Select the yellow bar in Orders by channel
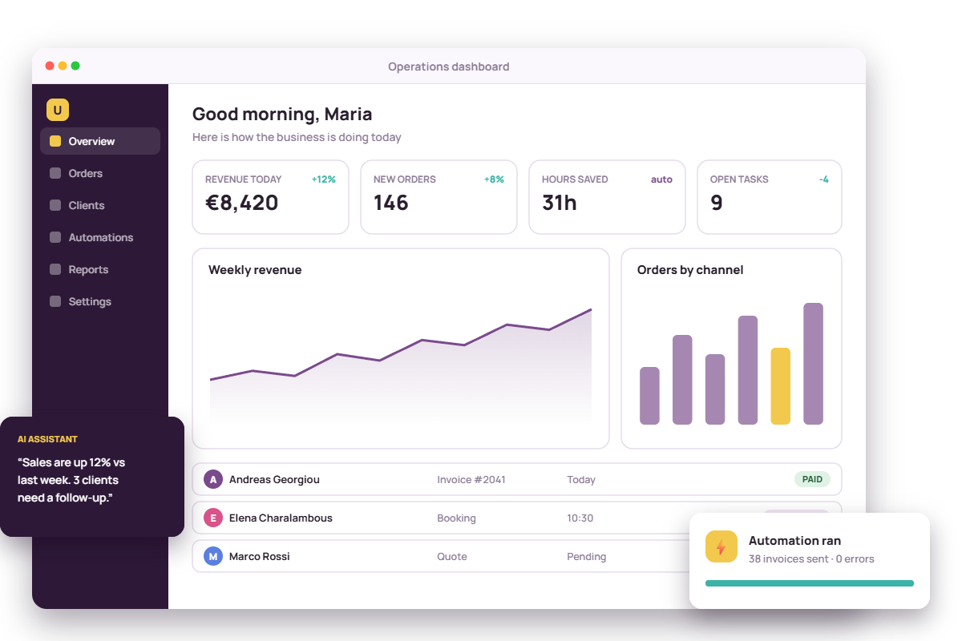962x641 pixels. click(x=780, y=386)
